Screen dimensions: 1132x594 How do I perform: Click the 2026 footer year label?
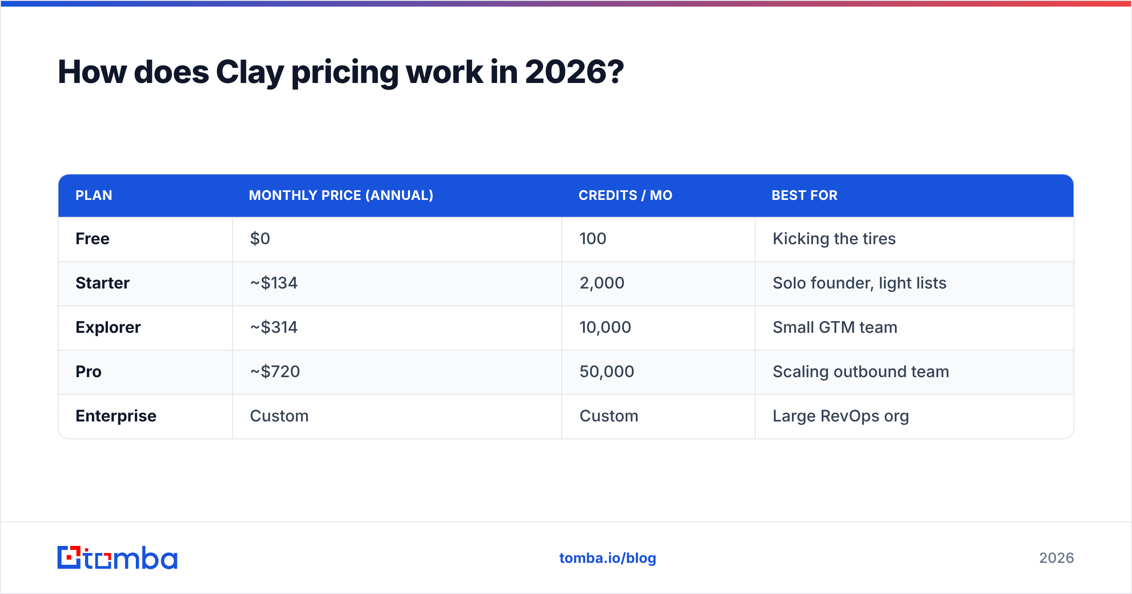pos(1057,558)
